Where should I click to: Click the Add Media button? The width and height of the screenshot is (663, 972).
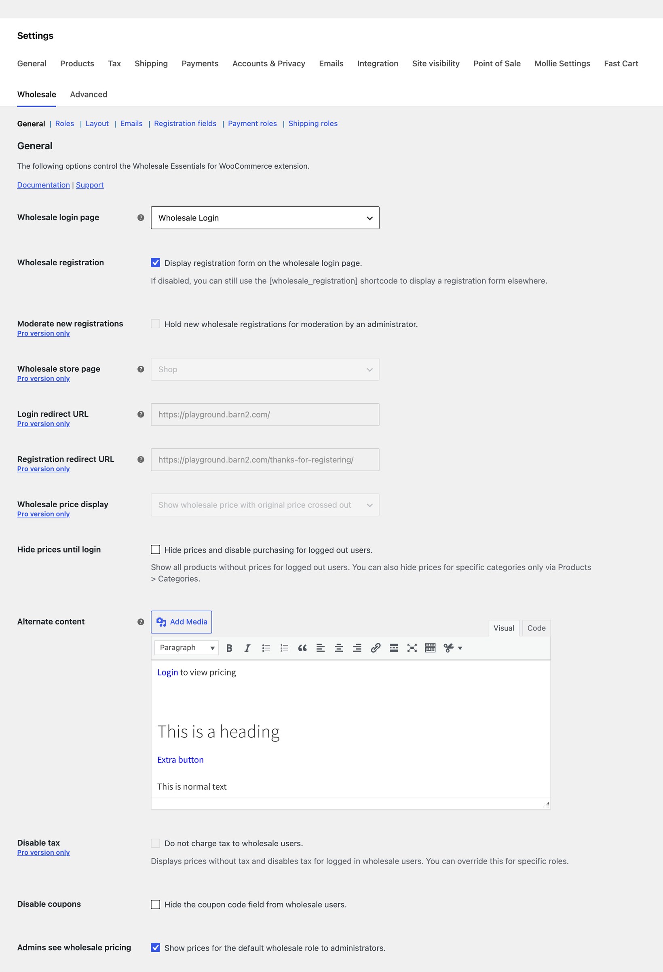click(x=182, y=622)
